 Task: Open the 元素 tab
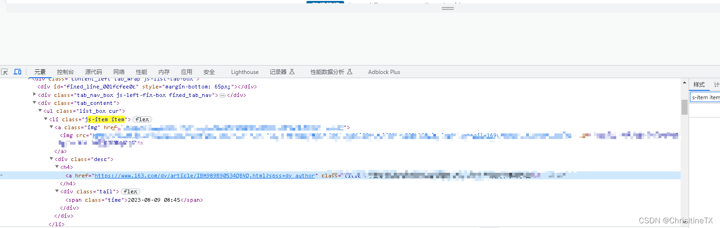tap(40, 72)
